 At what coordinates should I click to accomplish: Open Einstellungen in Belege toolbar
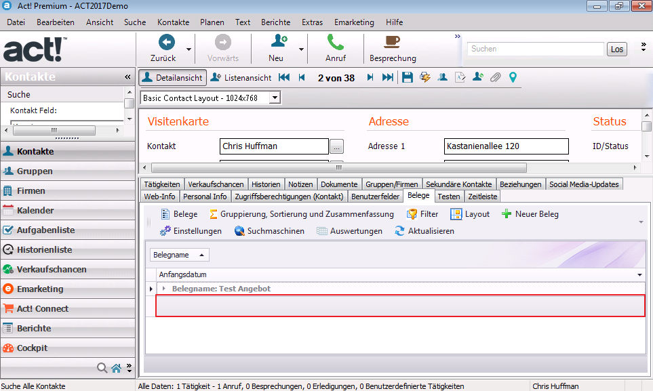tap(191, 231)
